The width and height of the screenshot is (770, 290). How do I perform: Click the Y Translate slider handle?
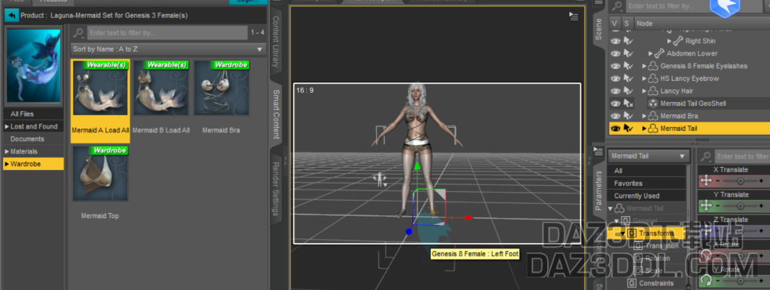pos(740,207)
